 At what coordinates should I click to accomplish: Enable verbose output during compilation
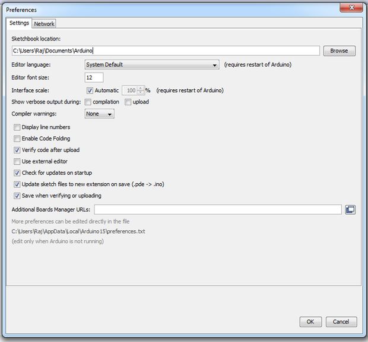coord(88,102)
